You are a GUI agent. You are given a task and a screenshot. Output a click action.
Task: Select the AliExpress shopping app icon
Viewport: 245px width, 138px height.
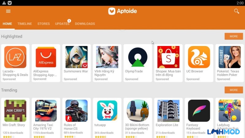(46, 57)
